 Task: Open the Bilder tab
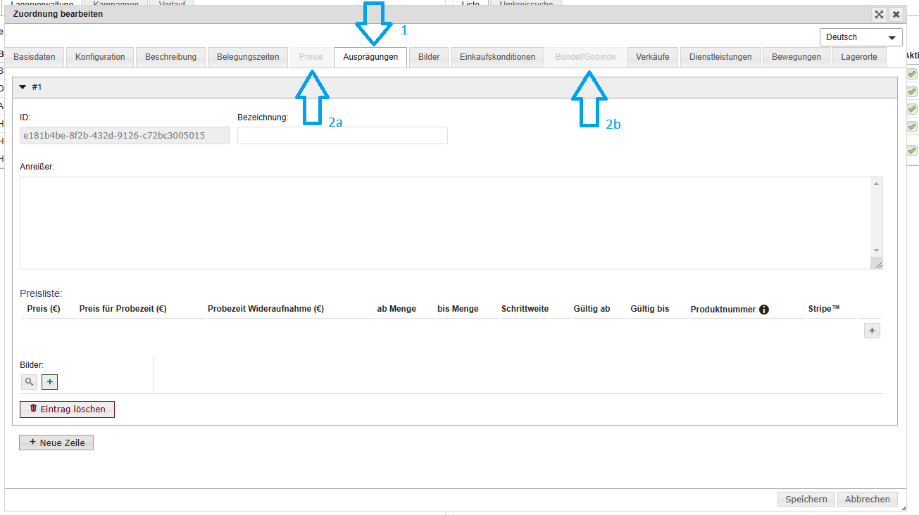coord(428,57)
